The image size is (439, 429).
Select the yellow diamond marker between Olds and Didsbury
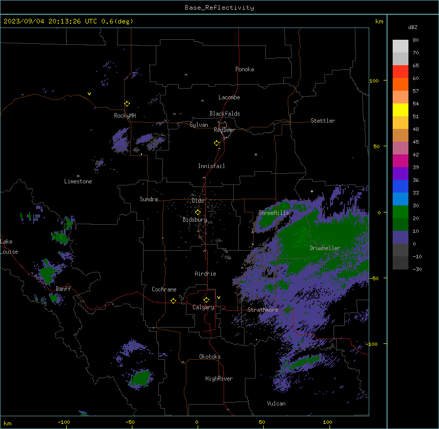click(198, 212)
